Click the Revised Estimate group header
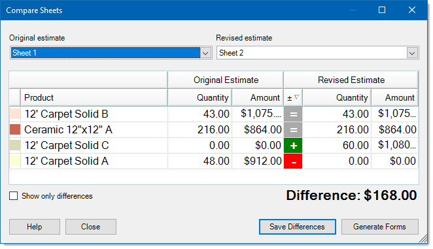Screen dimensions: 433x249 351,80
